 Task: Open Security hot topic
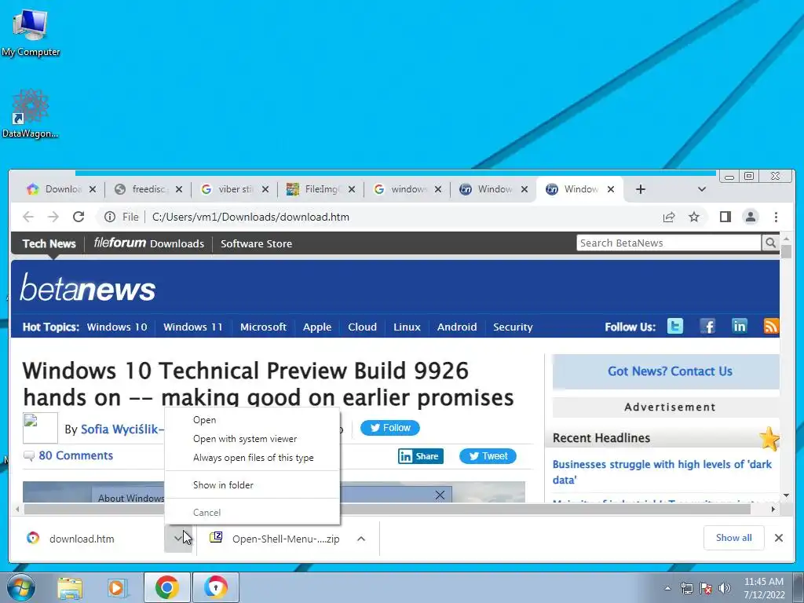point(513,327)
